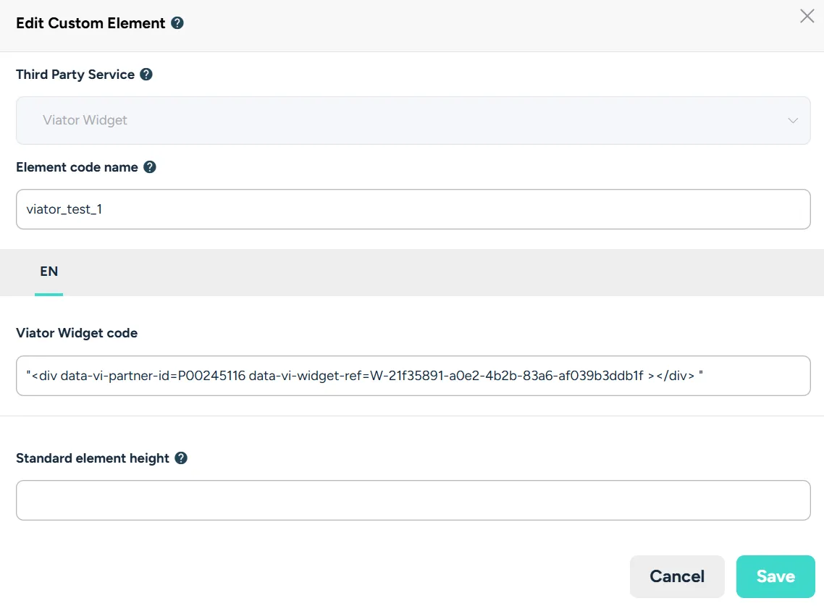Open help tooltip beside Edit Custom Element title
824x606 pixels.
pyautogui.click(x=177, y=23)
